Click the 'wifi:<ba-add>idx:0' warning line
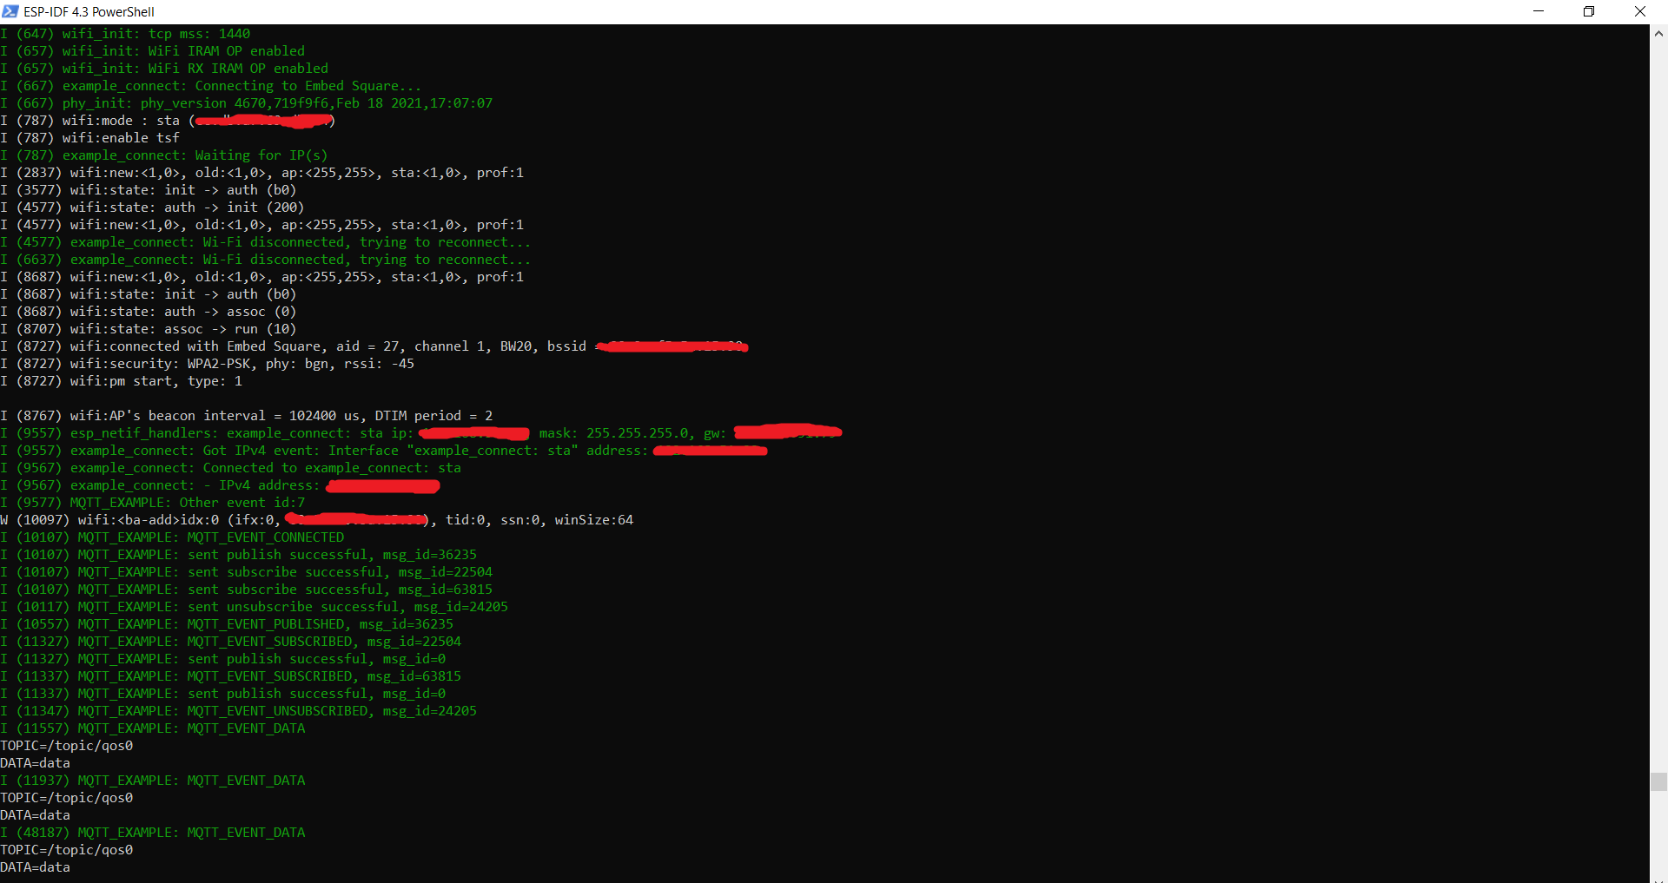1668x883 pixels. pos(316,520)
